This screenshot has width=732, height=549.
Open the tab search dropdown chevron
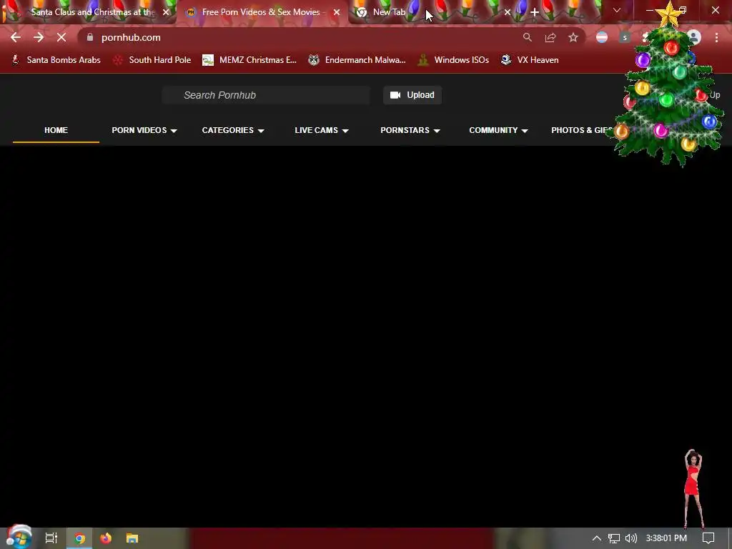point(617,10)
